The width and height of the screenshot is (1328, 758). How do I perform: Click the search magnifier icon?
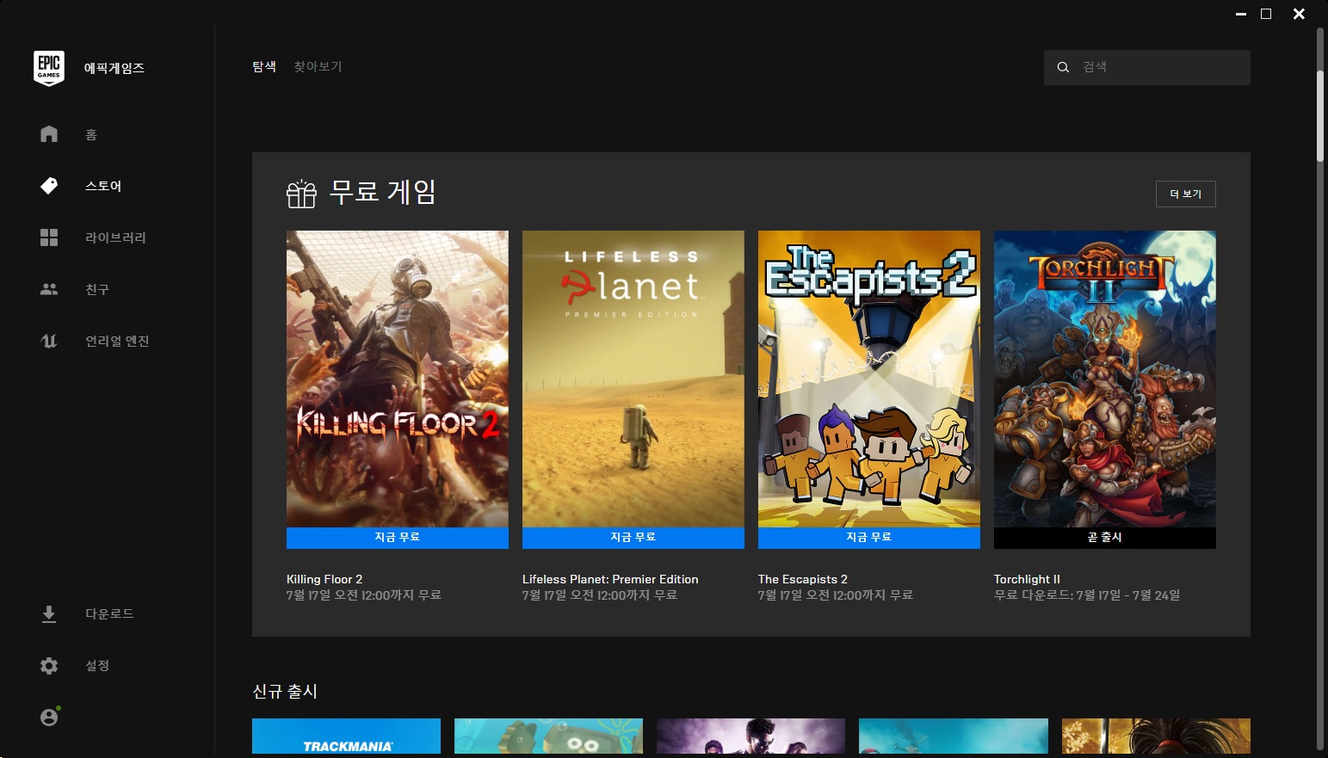point(1063,67)
